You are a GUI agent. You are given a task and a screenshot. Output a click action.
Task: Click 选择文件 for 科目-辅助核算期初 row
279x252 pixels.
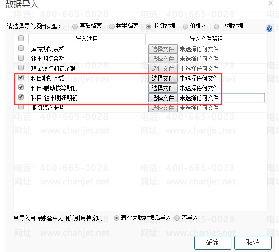click(163, 88)
